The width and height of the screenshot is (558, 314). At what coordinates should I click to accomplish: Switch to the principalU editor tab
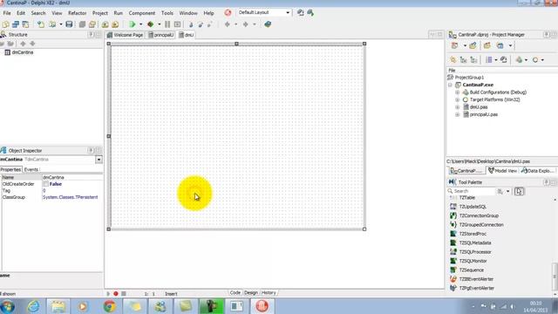tap(160, 35)
